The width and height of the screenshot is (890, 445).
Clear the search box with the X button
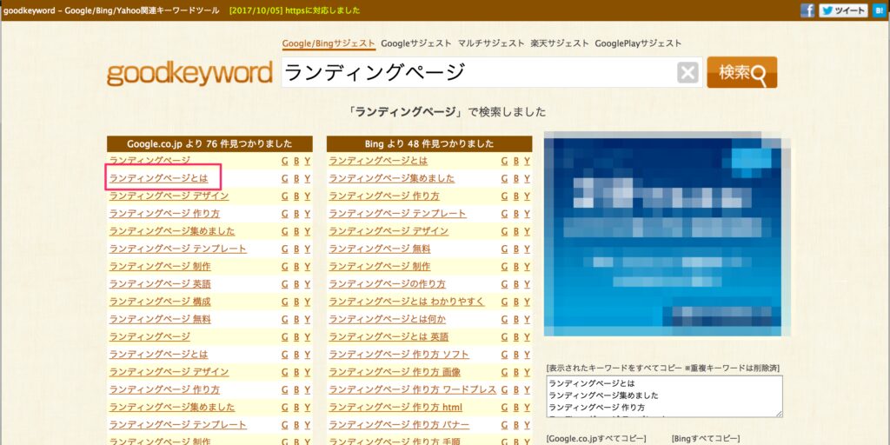click(x=687, y=73)
